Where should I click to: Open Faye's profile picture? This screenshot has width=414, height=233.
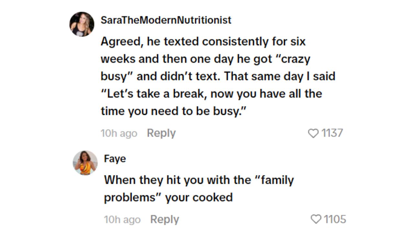pyautogui.click(x=85, y=163)
